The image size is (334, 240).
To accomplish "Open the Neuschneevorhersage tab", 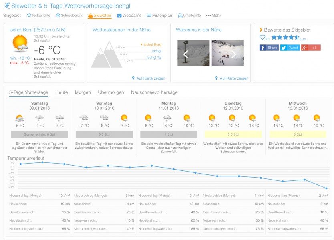I will 154,92.
